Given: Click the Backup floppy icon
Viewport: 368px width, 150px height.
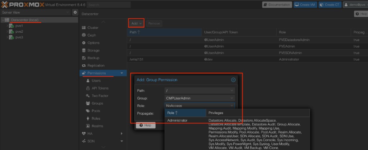Looking at the screenshot, I should point(83,58).
